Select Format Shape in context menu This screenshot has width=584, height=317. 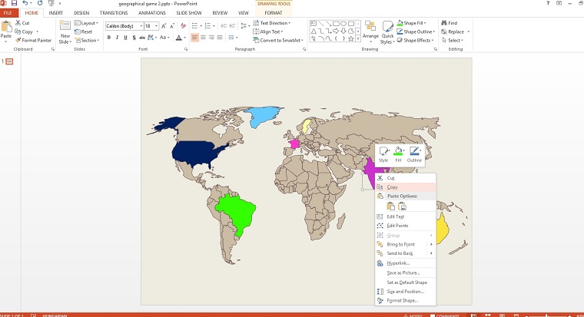403,300
